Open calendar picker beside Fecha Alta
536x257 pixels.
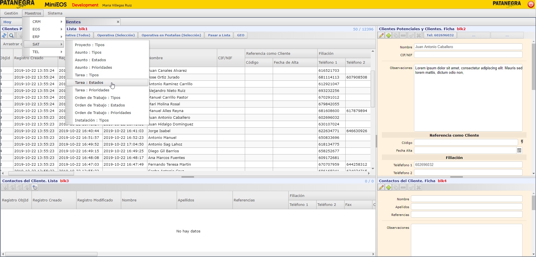point(519,151)
